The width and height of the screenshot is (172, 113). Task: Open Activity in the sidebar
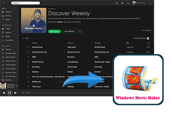coord(8,16)
